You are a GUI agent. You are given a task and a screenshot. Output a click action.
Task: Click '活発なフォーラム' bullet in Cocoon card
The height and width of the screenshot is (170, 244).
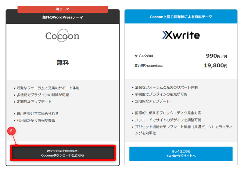(48, 88)
